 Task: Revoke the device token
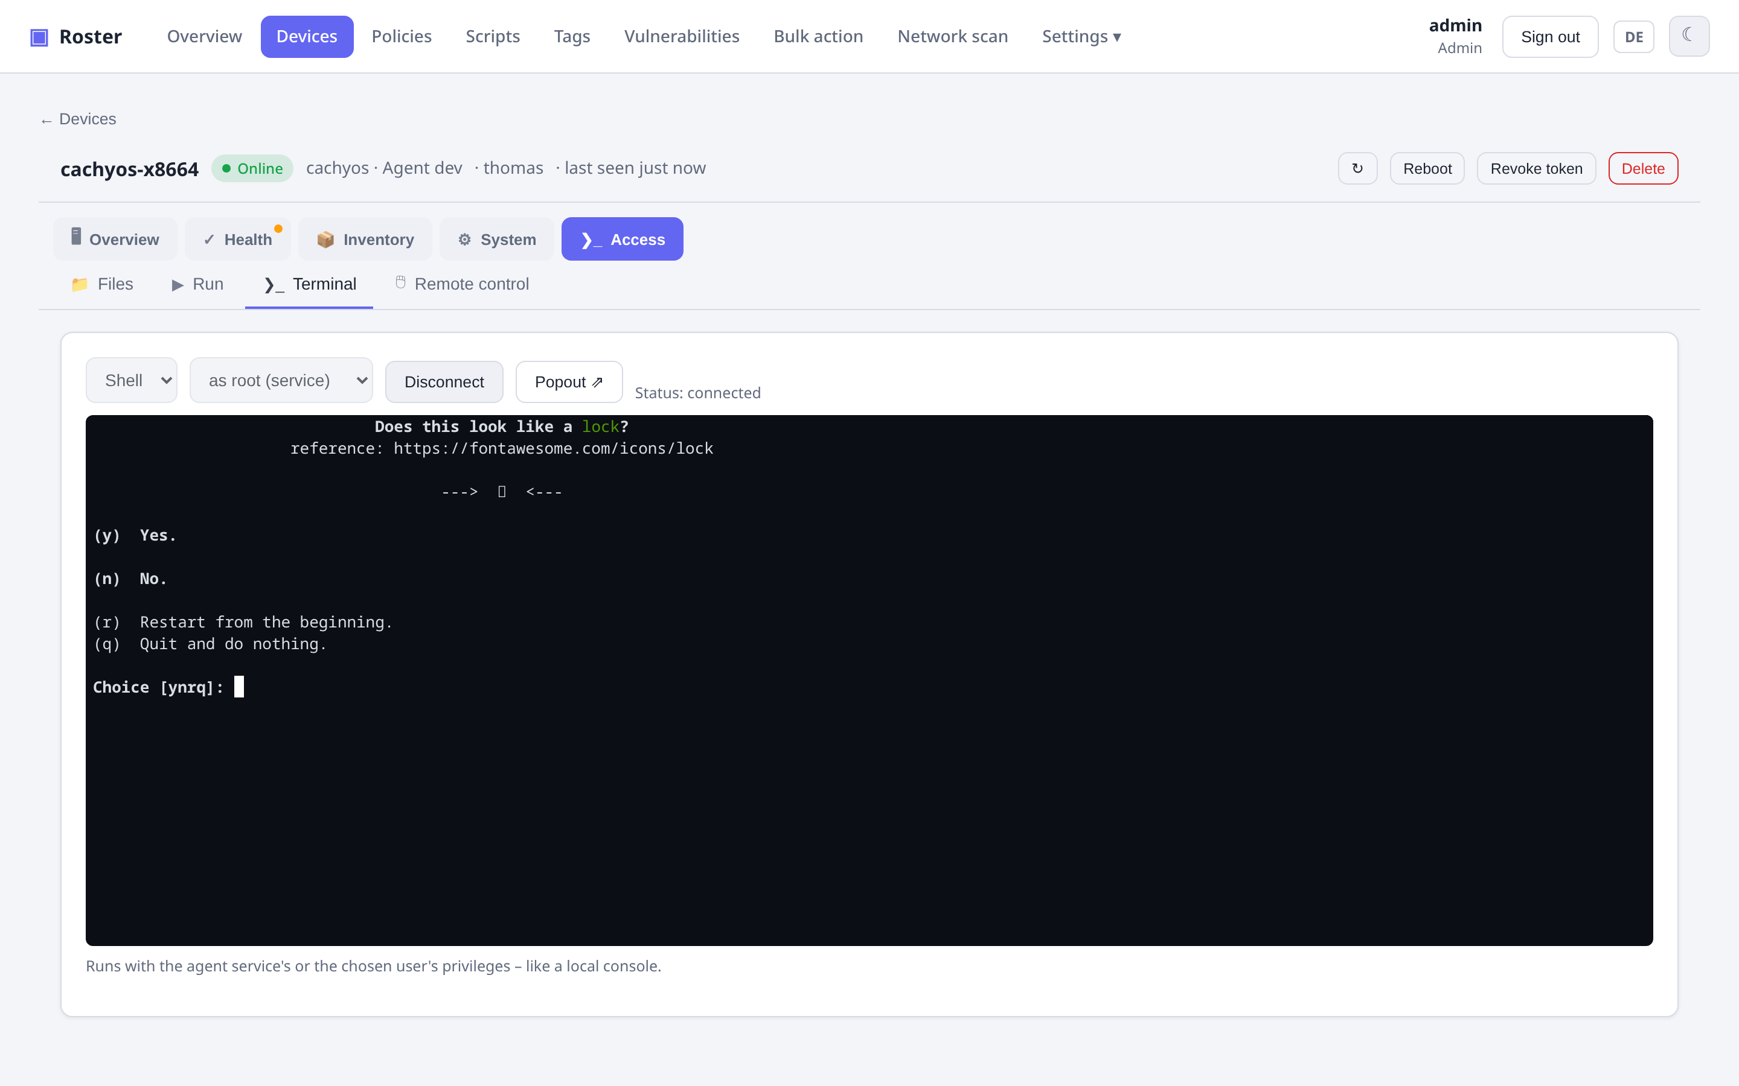(x=1536, y=168)
